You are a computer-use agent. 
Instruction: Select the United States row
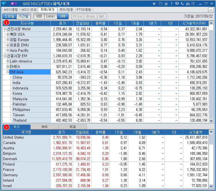(106, 137)
